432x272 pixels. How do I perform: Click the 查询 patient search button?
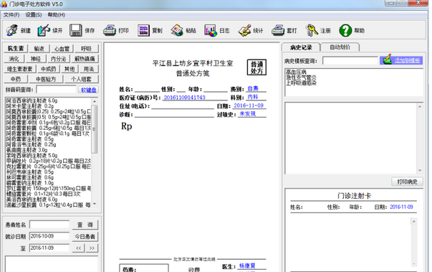point(85,225)
